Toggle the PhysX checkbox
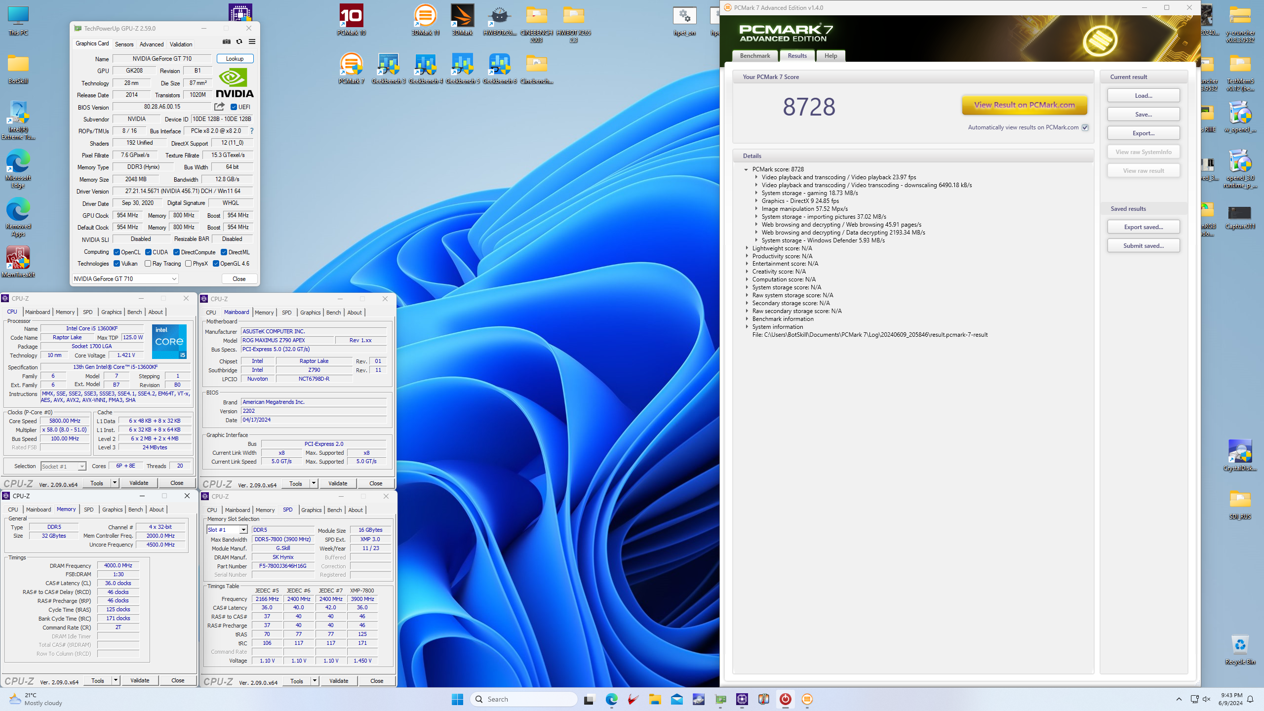1264x711 pixels. [188, 264]
